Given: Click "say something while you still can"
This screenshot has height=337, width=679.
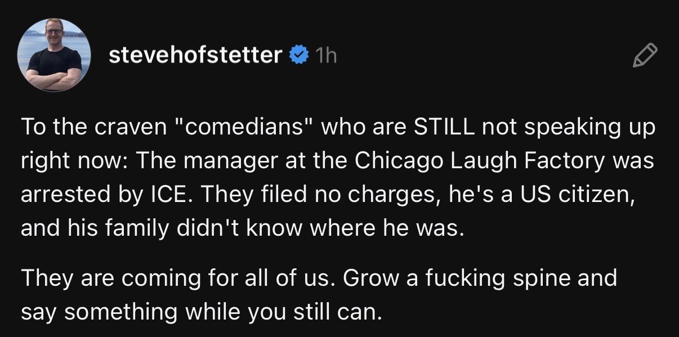Looking at the screenshot, I should click(x=200, y=312).
